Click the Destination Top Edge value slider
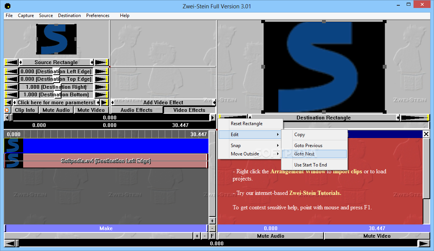 click(x=56, y=79)
